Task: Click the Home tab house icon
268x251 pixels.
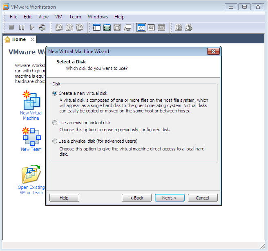Action: coord(7,39)
